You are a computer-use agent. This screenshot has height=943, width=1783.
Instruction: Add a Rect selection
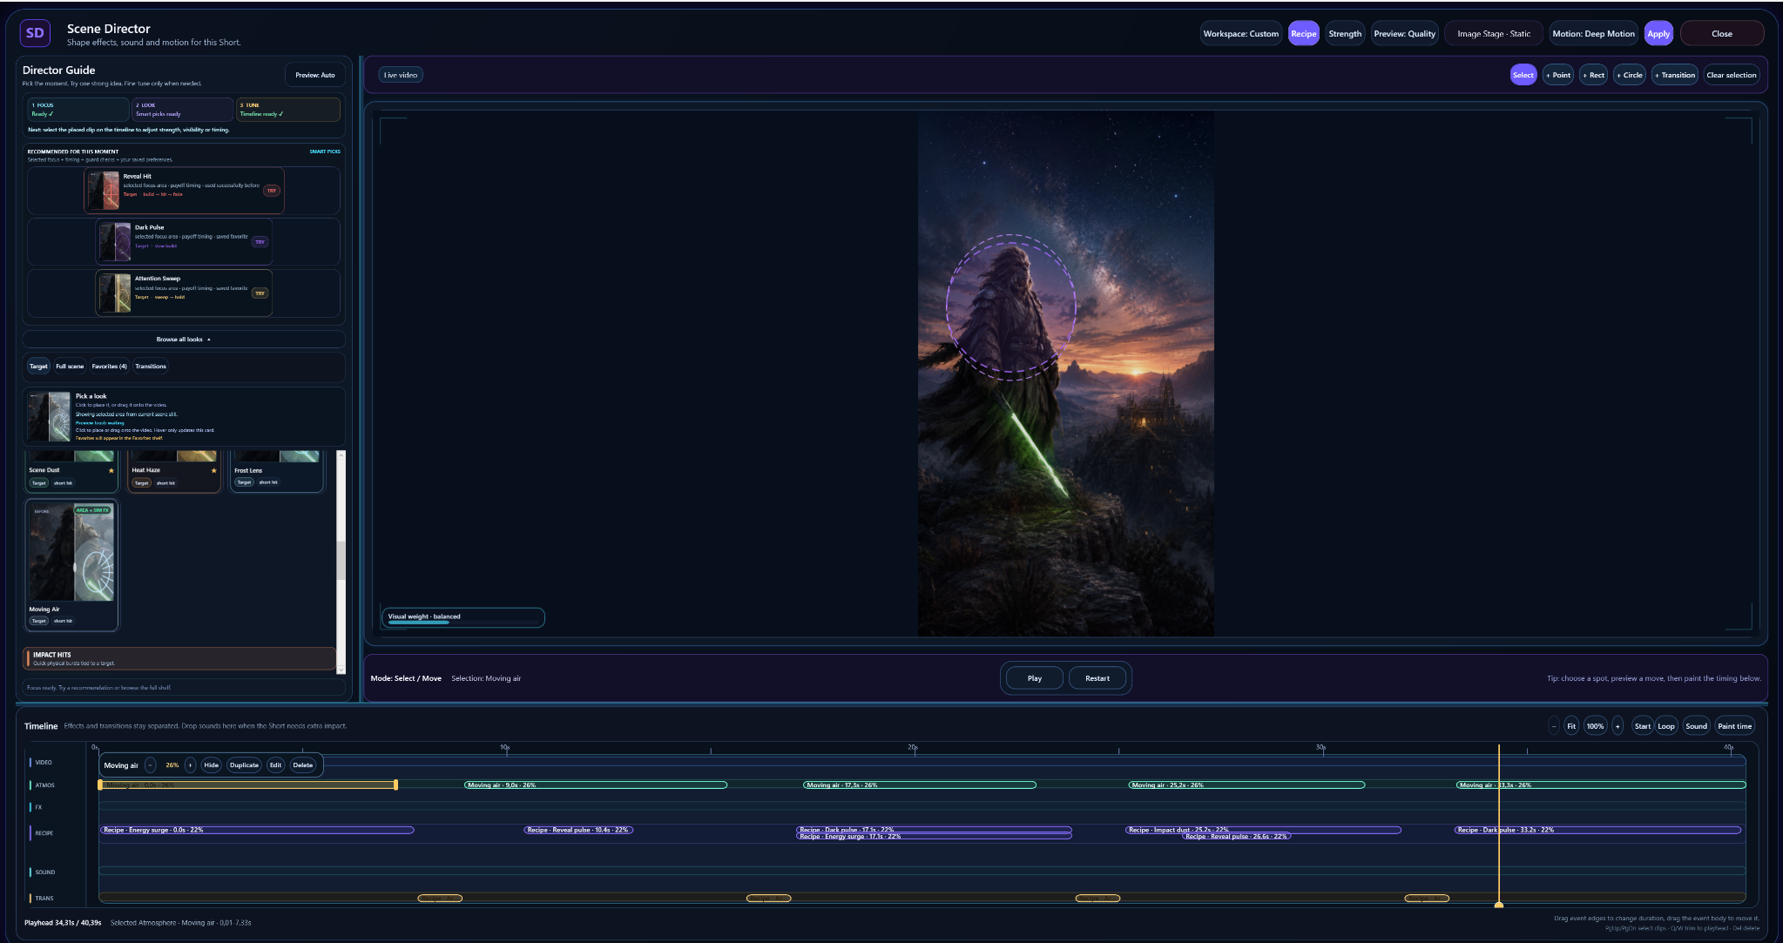[1593, 75]
